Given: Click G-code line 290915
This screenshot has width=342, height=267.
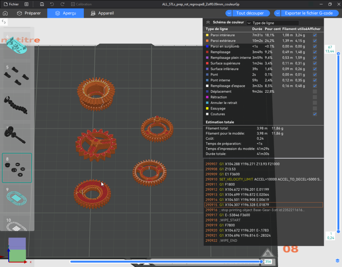Looking at the screenshot, I should [263, 205].
